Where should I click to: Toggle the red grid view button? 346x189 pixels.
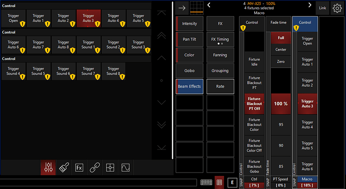click(x=219, y=182)
